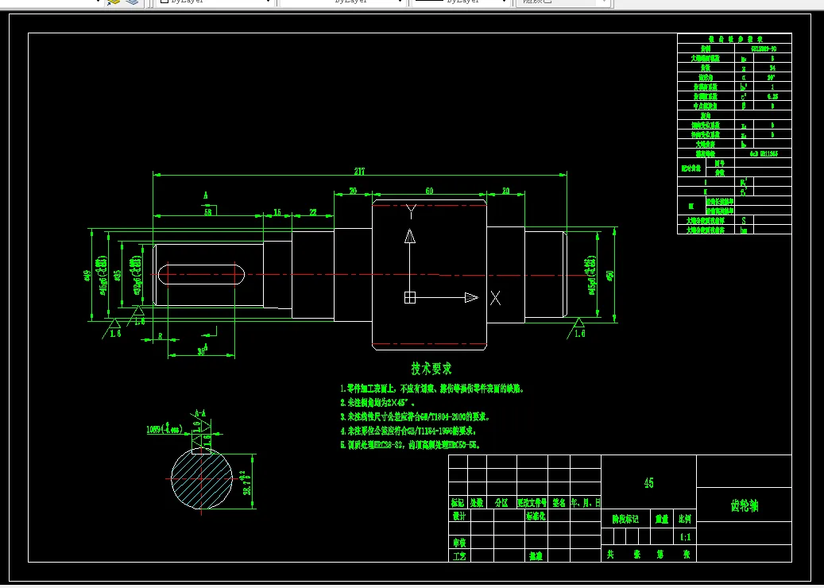Select the ø35 diameter dimension text
824x588 pixels.
point(117,275)
